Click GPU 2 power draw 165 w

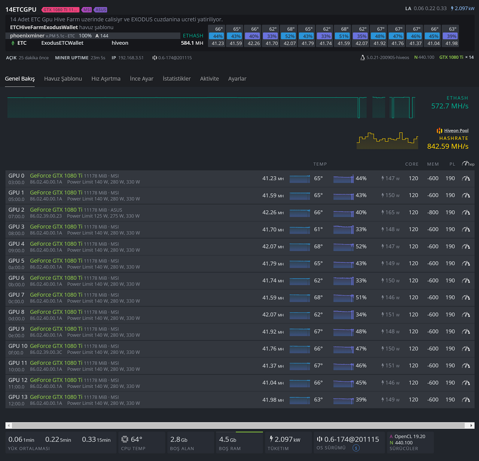(390, 213)
